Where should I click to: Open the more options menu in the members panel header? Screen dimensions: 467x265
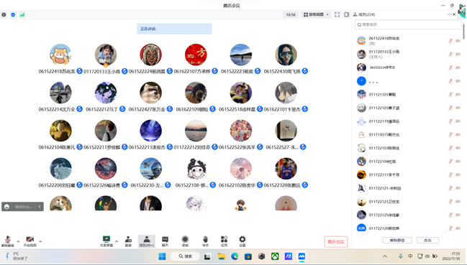tap(449, 14)
